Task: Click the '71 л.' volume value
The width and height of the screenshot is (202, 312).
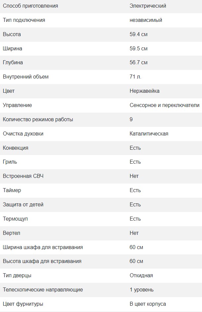Action: coord(135,77)
